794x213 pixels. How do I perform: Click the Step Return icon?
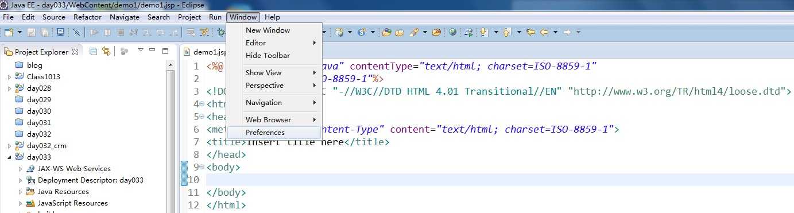pos(173,32)
